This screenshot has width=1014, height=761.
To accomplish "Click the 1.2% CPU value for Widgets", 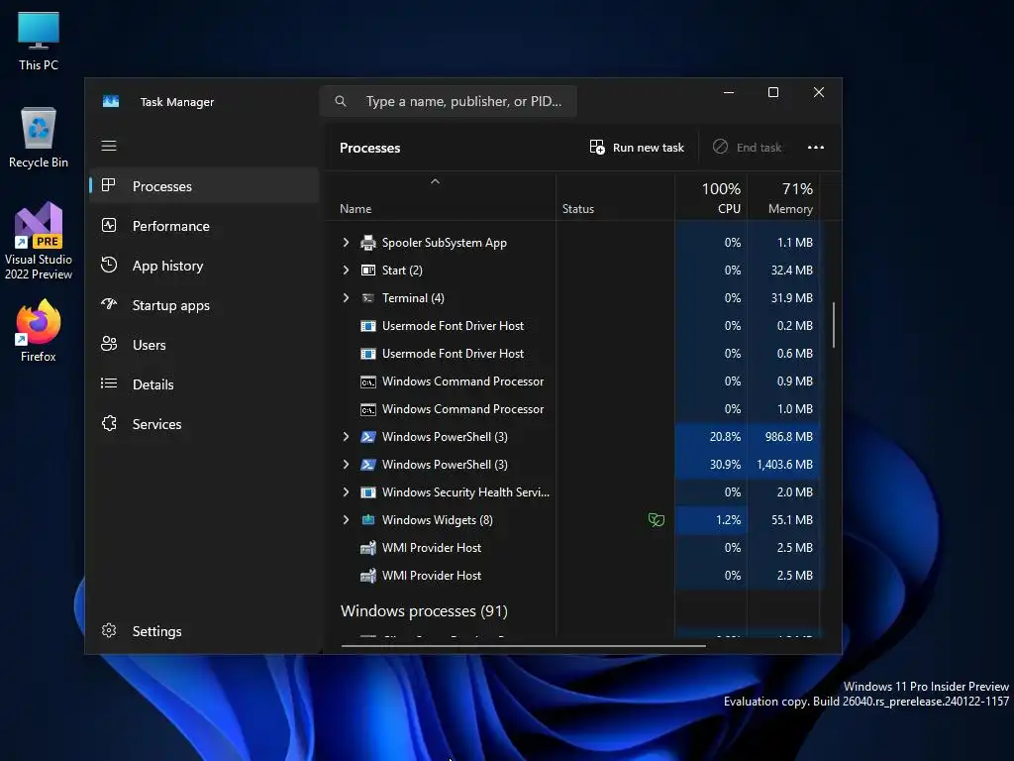I will (x=711, y=519).
